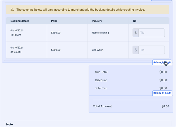The image size is (176, 127).
Task: Click the dollar icon in Home cleaning row
Action: [136, 33]
